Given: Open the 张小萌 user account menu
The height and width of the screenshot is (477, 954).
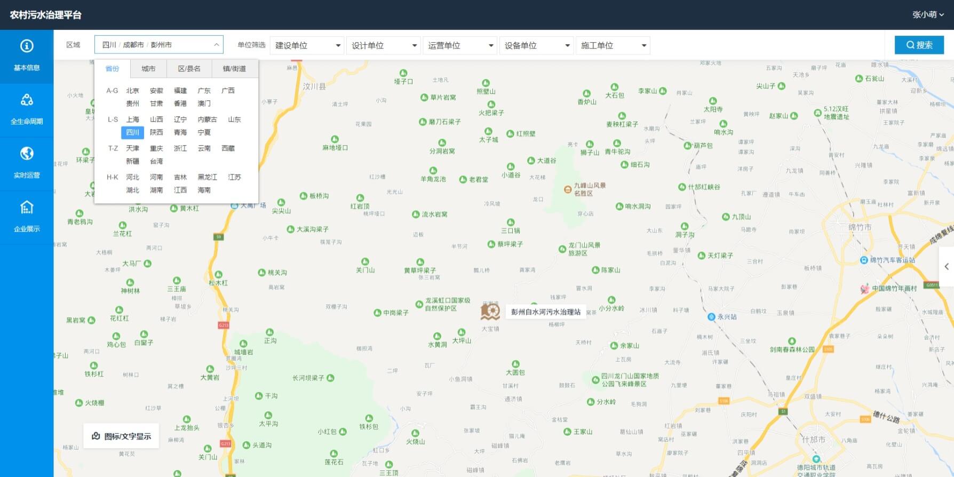Looking at the screenshot, I should pyautogui.click(x=928, y=15).
